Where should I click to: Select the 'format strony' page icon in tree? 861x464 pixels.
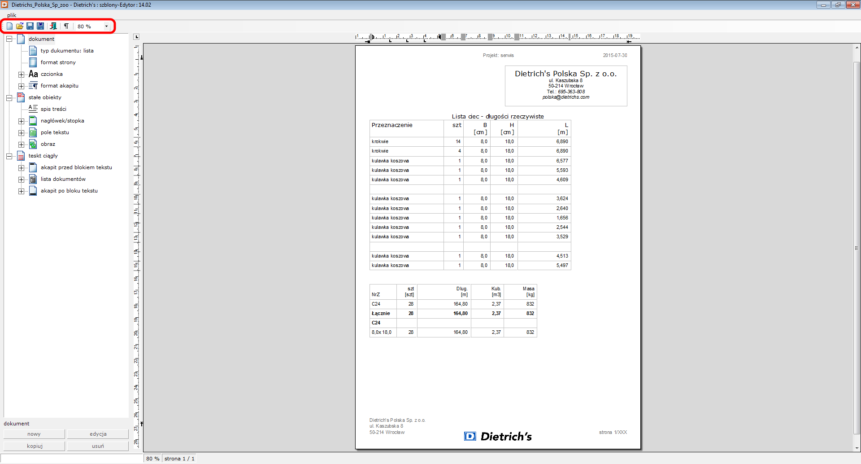33,62
